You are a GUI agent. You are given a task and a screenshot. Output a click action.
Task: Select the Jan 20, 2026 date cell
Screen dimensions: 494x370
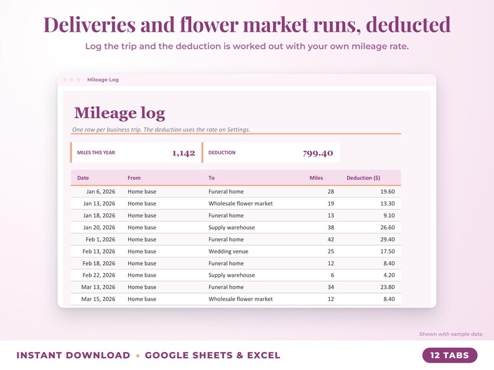click(x=99, y=227)
